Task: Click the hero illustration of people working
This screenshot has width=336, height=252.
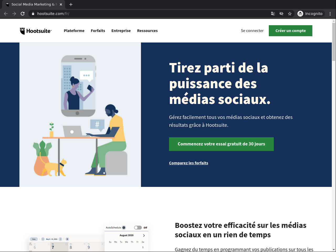Action: [x=80, y=115]
